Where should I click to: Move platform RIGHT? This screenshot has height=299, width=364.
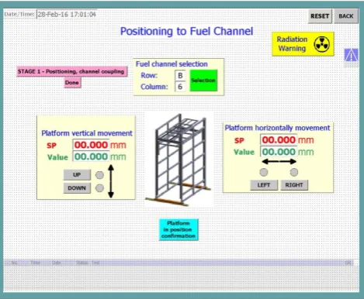coord(294,185)
